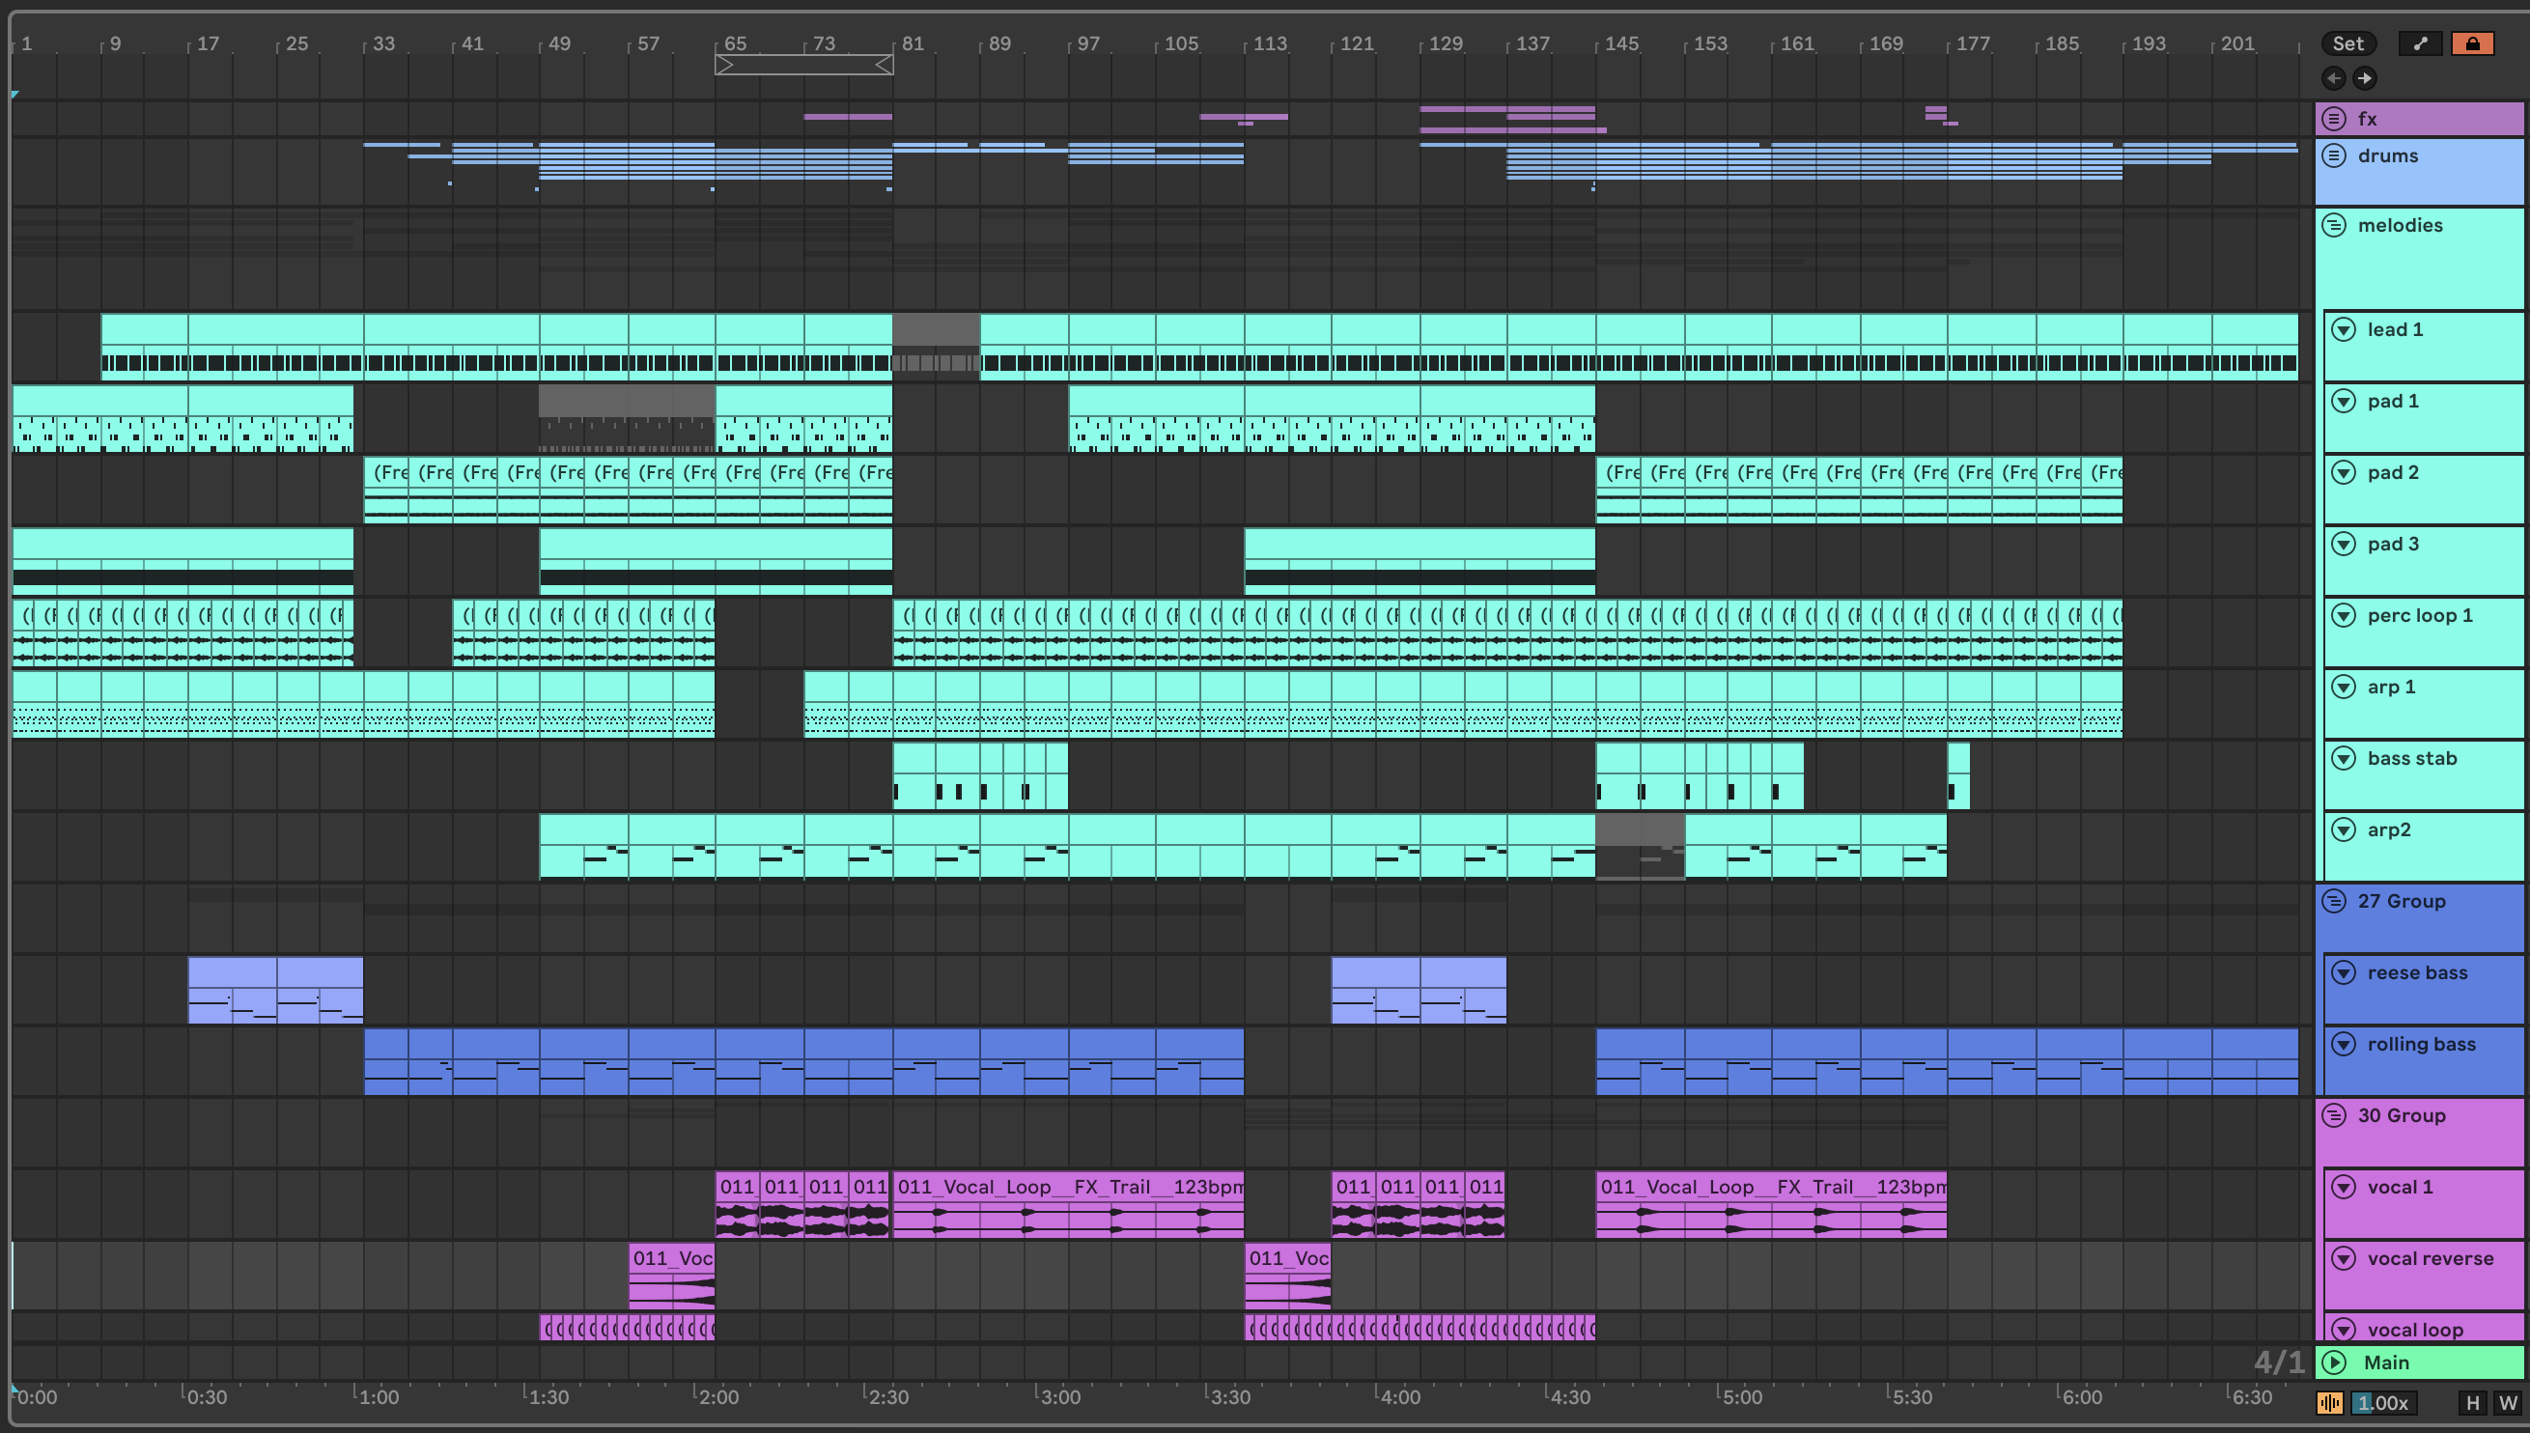Click the vocal reverse unfold triangle icon
The image size is (2530, 1433).
(2344, 1259)
